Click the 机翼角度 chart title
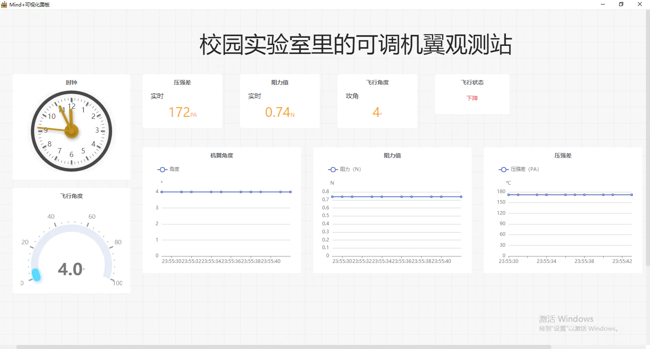 [222, 155]
